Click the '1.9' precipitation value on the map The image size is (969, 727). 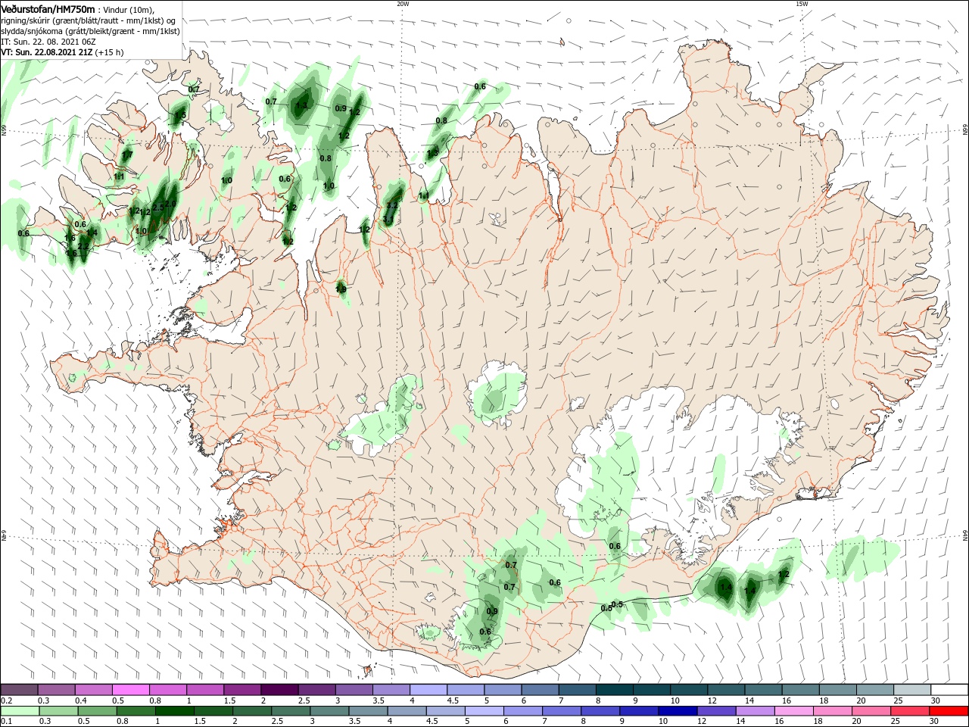[x=341, y=289]
